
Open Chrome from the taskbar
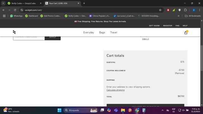tap(137, 110)
